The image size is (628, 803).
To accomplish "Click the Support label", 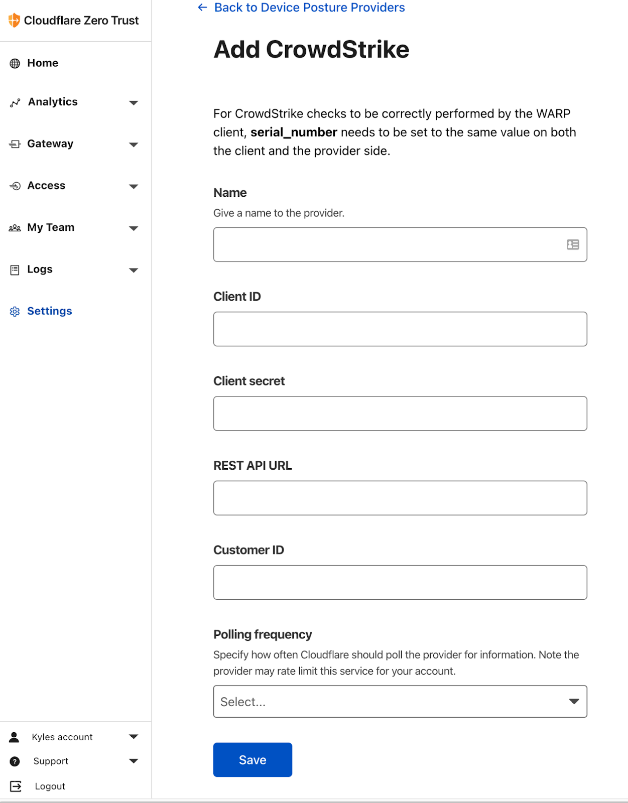I will 51,761.
